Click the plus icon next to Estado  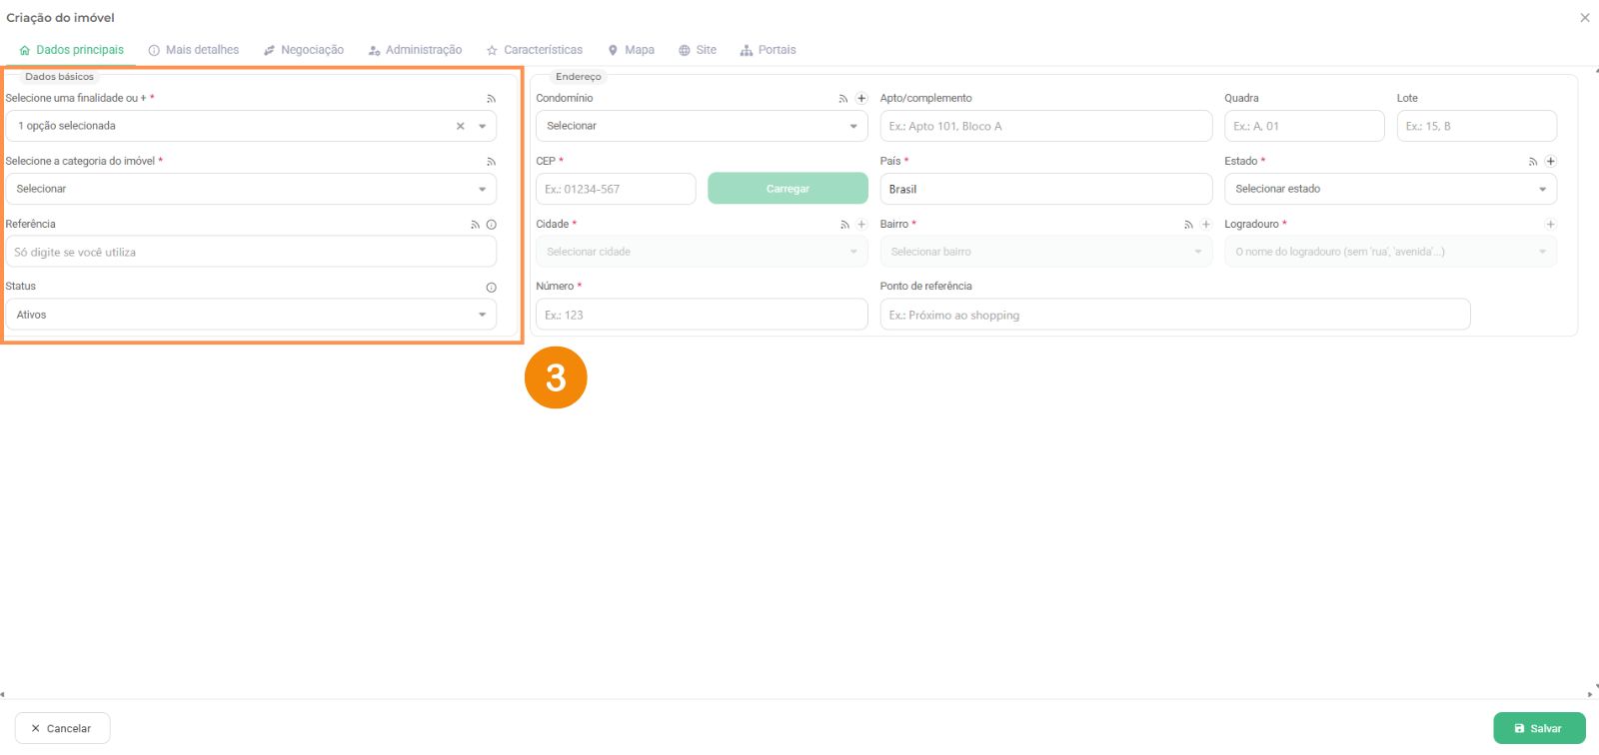tap(1550, 161)
